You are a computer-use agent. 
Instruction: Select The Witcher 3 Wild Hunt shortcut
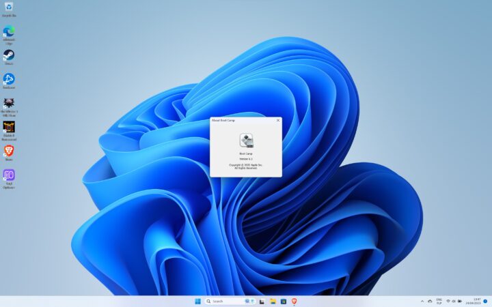[x=9, y=107]
